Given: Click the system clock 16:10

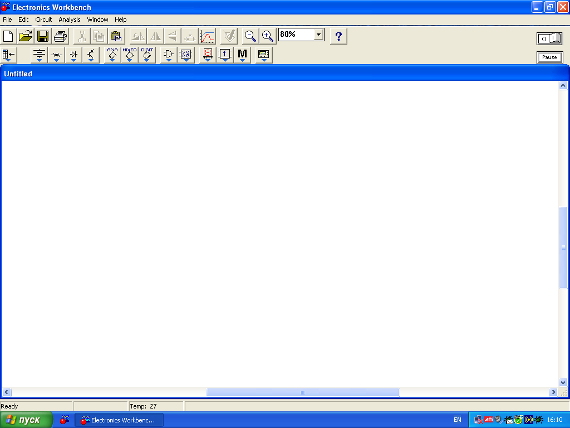Looking at the screenshot, I should click(555, 420).
